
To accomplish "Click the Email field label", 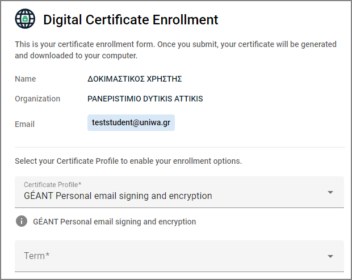I will [x=24, y=124].
